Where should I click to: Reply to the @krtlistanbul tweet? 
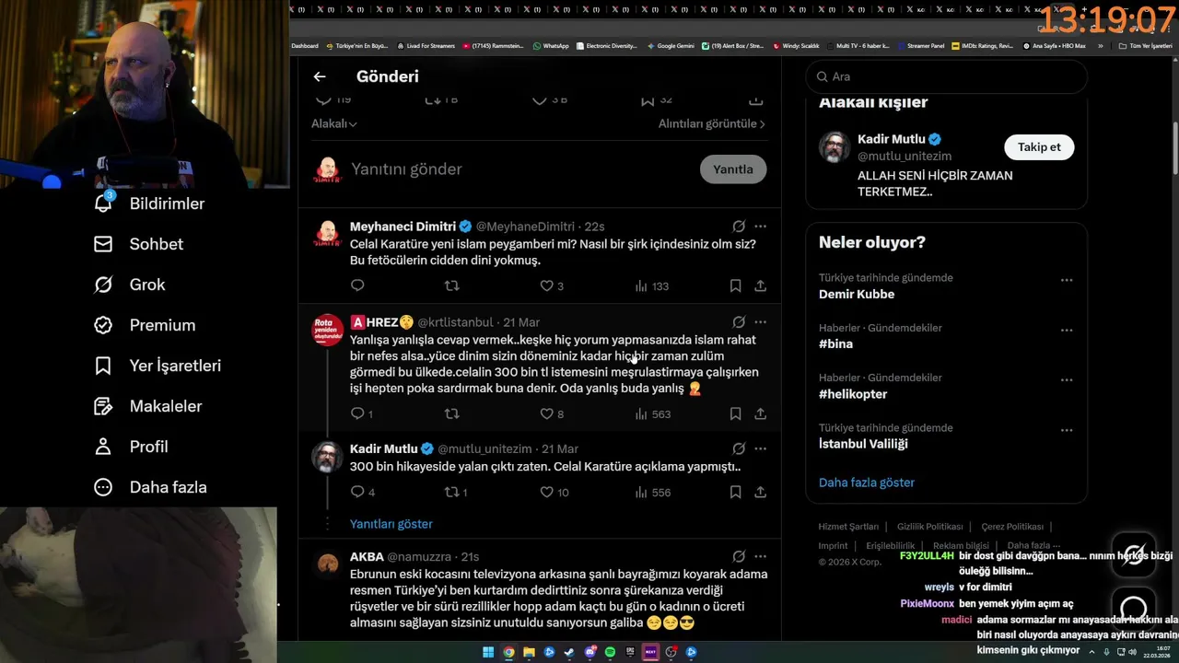click(x=362, y=414)
